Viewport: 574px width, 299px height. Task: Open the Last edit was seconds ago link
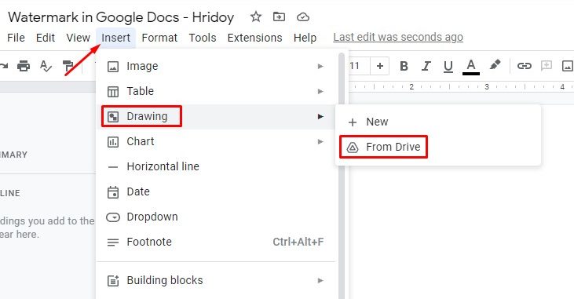point(398,37)
